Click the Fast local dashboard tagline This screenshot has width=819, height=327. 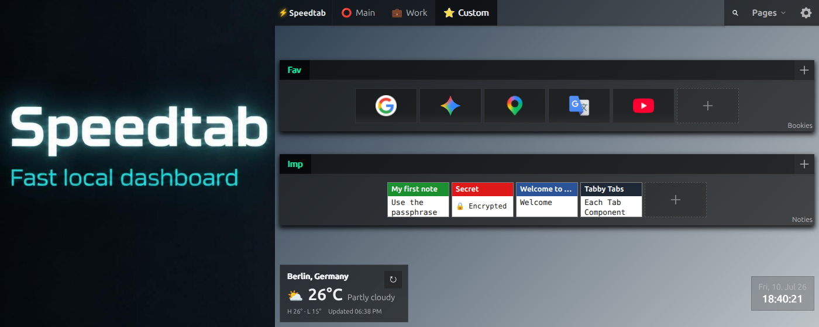coord(124,178)
